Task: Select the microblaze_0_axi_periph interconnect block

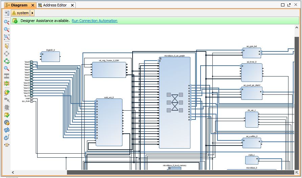Action: click(x=175, y=103)
